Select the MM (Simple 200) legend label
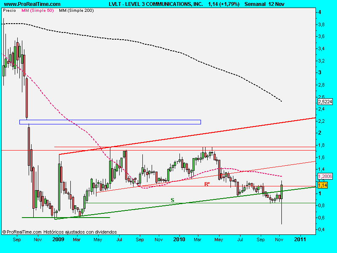337x253 pixels. [x=76, y=11]
